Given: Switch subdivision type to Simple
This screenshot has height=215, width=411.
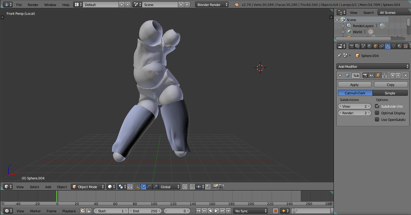Looking at the screenshot, I should click(390, 93).
